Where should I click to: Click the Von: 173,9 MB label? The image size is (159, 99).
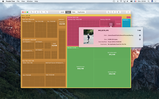tap(27, 75)
